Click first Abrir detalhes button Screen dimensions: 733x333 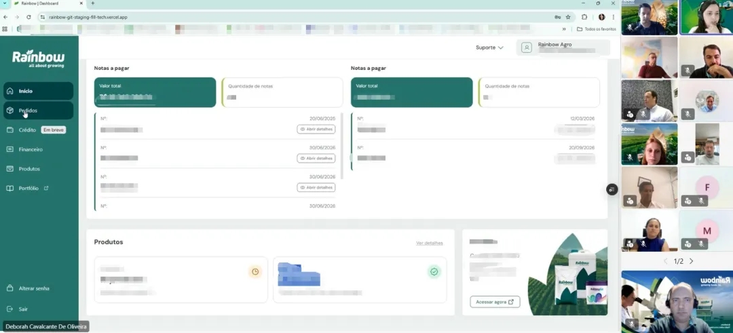(316, 130)
